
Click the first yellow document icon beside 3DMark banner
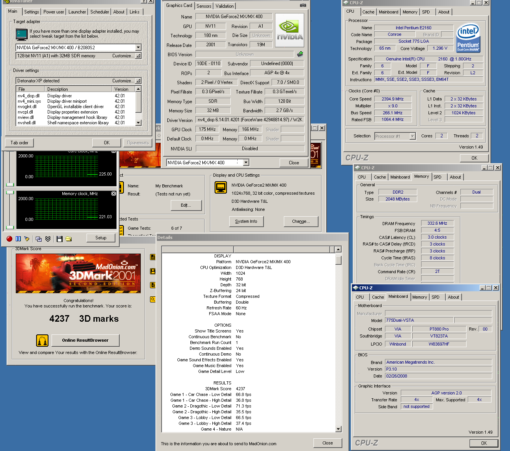pyautogui.click(x=153, y=257)
